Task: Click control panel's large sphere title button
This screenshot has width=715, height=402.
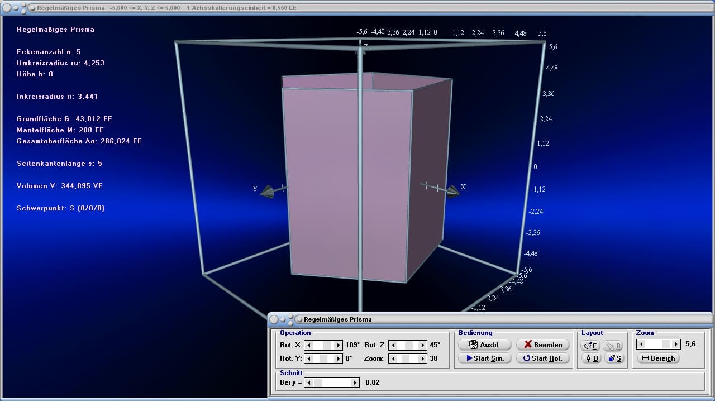Action: click(x=274, y=319)
